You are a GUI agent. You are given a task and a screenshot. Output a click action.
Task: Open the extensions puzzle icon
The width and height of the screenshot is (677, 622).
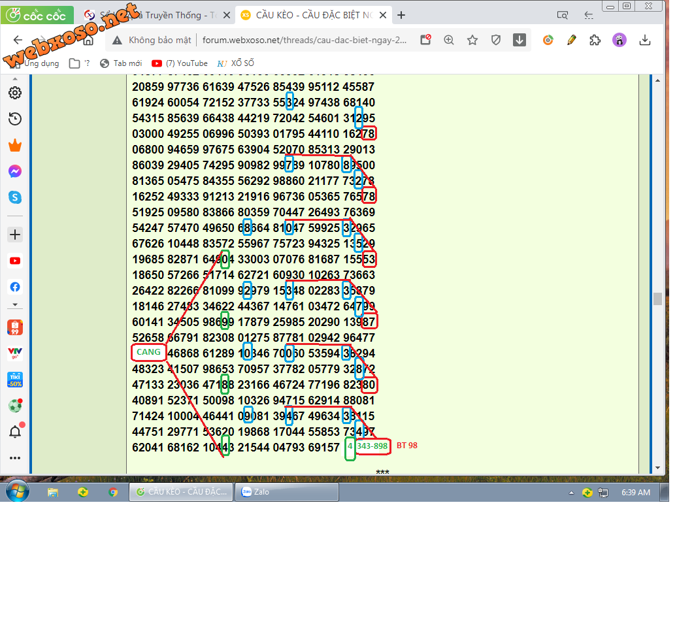pos(595,41)
